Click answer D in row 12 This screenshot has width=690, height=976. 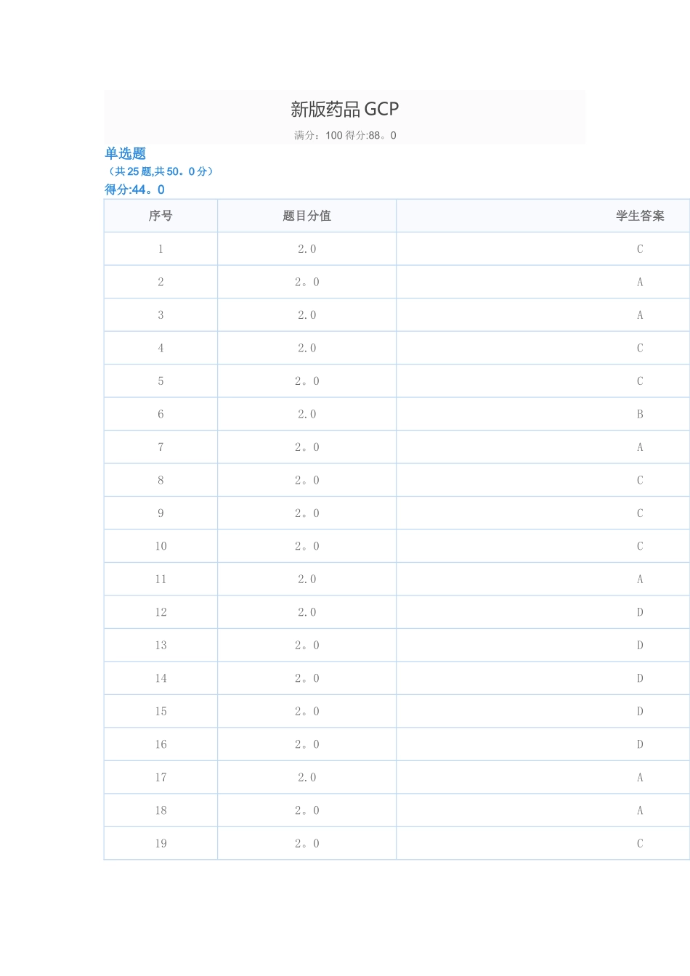tap(640, 612)
